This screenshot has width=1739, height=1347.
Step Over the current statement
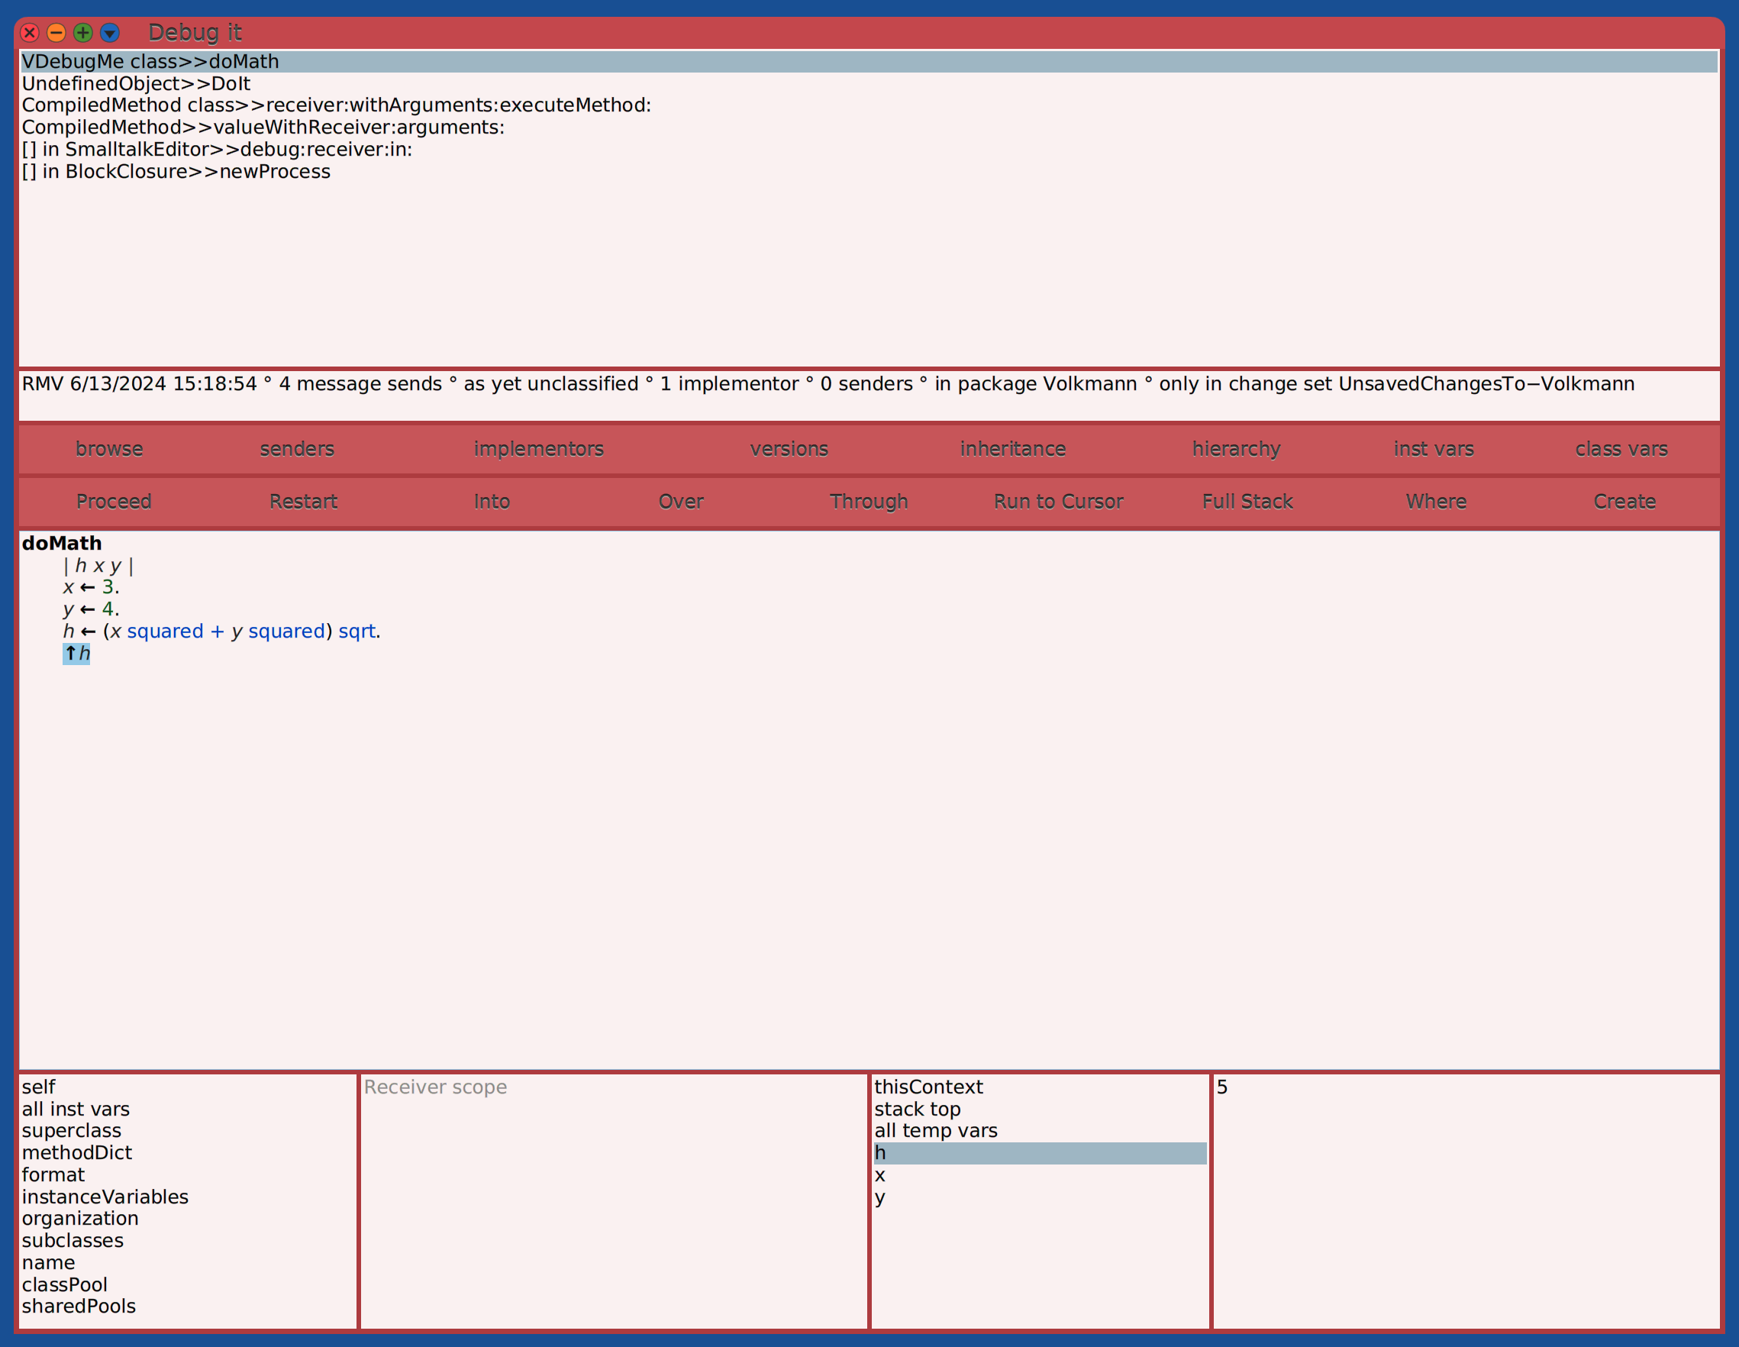[680, 502]
